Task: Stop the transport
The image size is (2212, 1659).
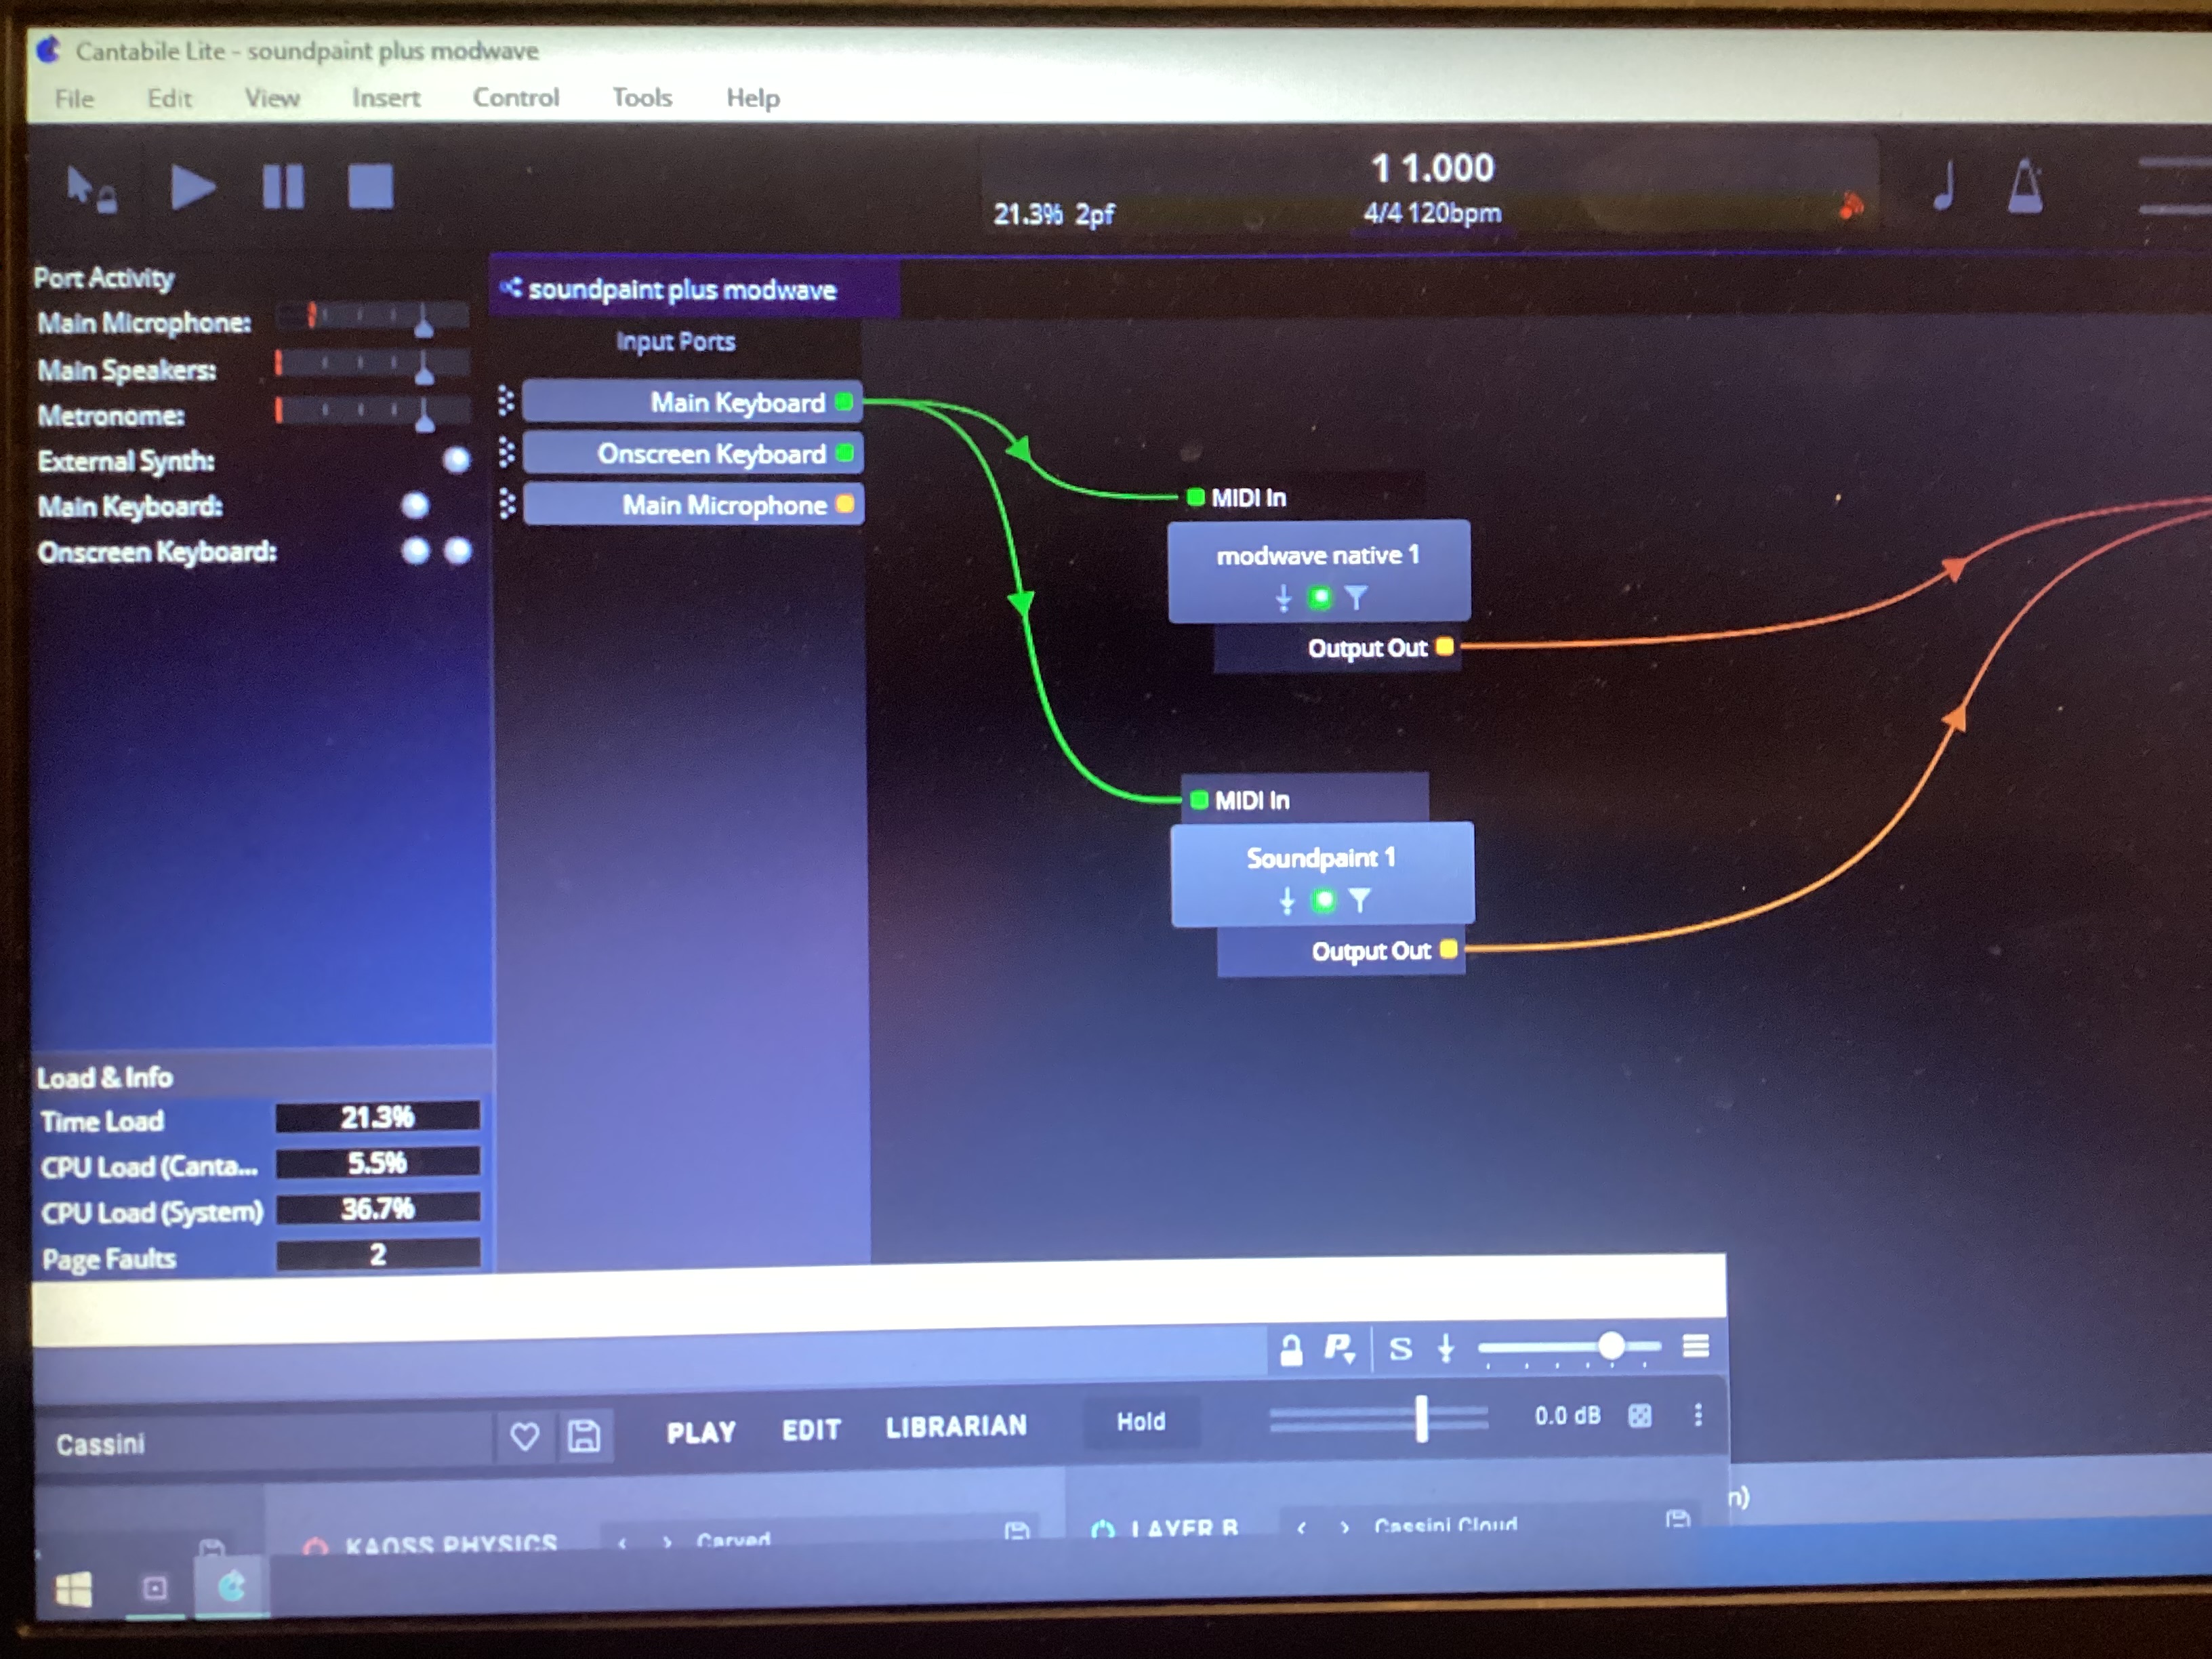Action: click(x=370, y=187)
